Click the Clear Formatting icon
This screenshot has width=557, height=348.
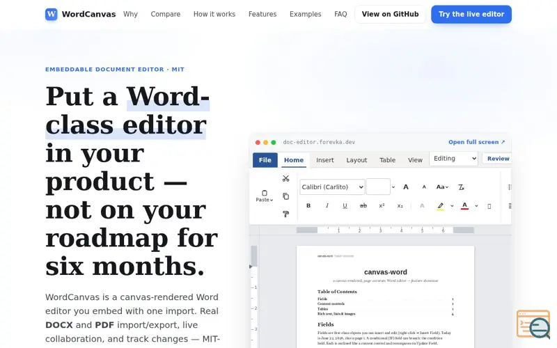[x=461, y=187]
